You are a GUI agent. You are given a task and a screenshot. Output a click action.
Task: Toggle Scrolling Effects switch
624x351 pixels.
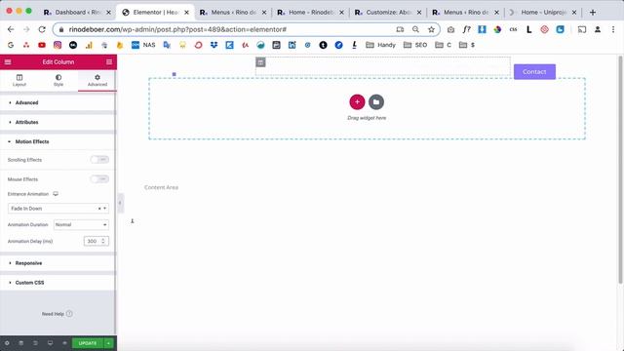coord(99,160)
